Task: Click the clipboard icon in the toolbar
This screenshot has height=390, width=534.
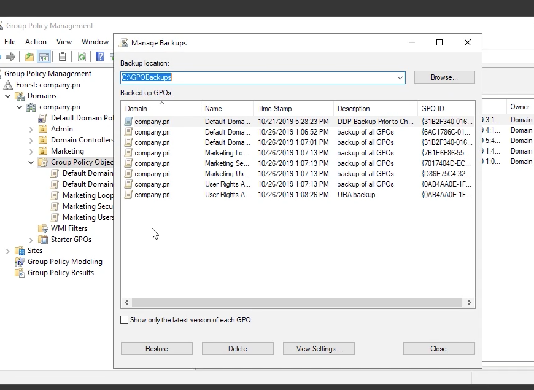Action: pyautogui.click(x=63, y=57)
